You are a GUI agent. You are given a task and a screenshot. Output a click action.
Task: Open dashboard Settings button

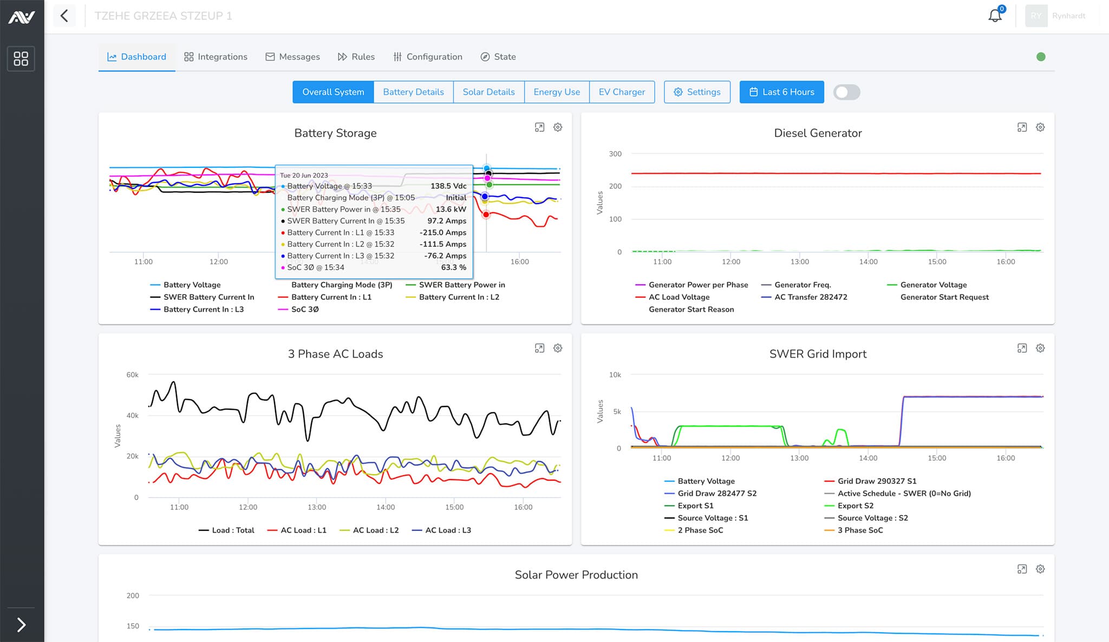pos(697,92)
